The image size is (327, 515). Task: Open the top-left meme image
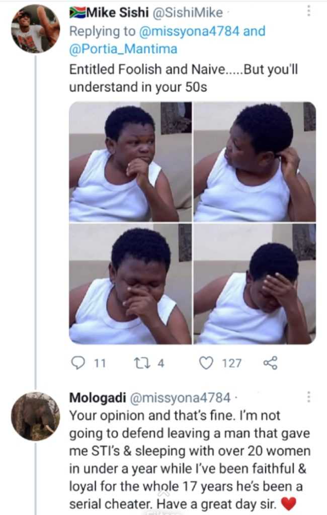coord(130,161)
